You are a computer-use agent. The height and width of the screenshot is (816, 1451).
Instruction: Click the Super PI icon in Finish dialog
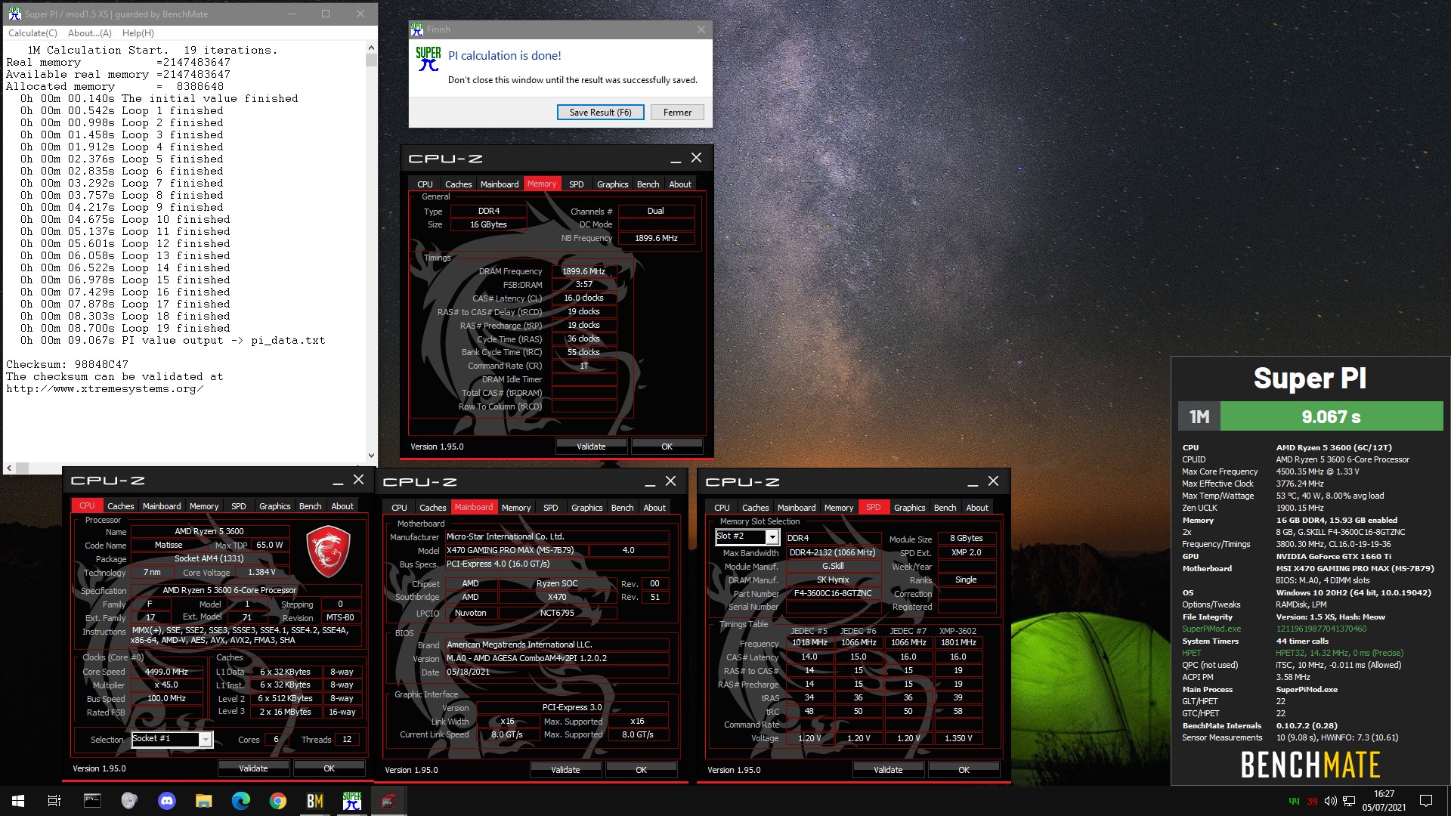pyautogui.click(x=428, y=59)
